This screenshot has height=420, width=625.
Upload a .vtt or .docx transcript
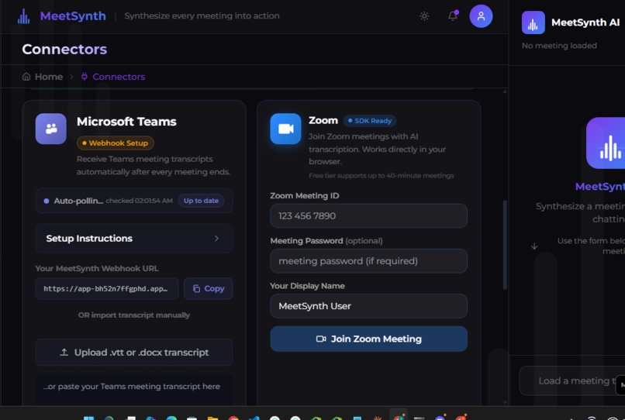pyautogui.click(x=134, y=353)
